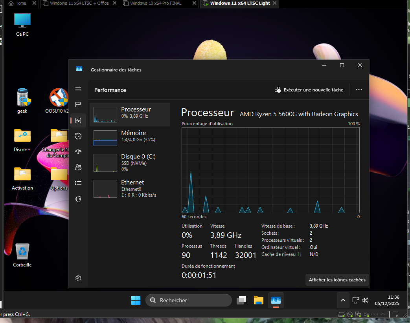410x323 pixels.
Task: Open the clock showing 11:36 05/12/2025
Action: click(387, 300)
